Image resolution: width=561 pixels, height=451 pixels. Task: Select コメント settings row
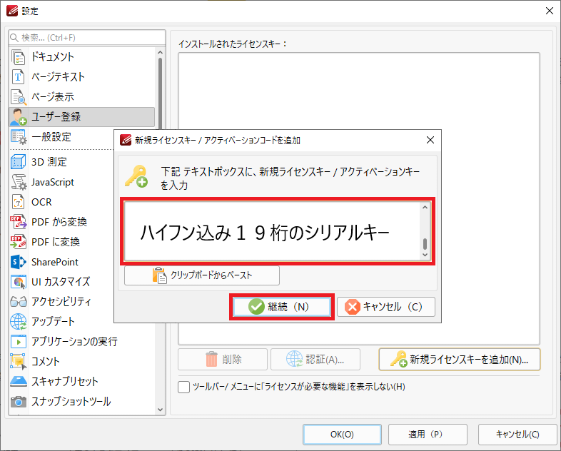82,362
